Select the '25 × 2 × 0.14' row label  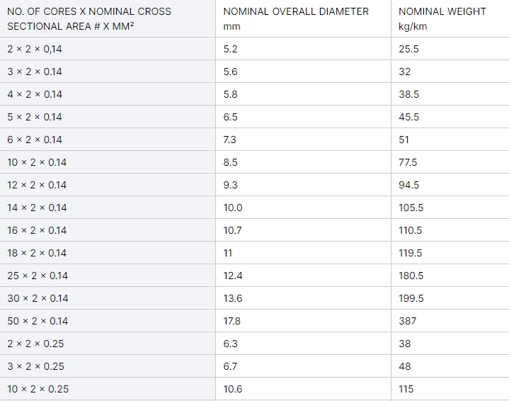(38, 276)
